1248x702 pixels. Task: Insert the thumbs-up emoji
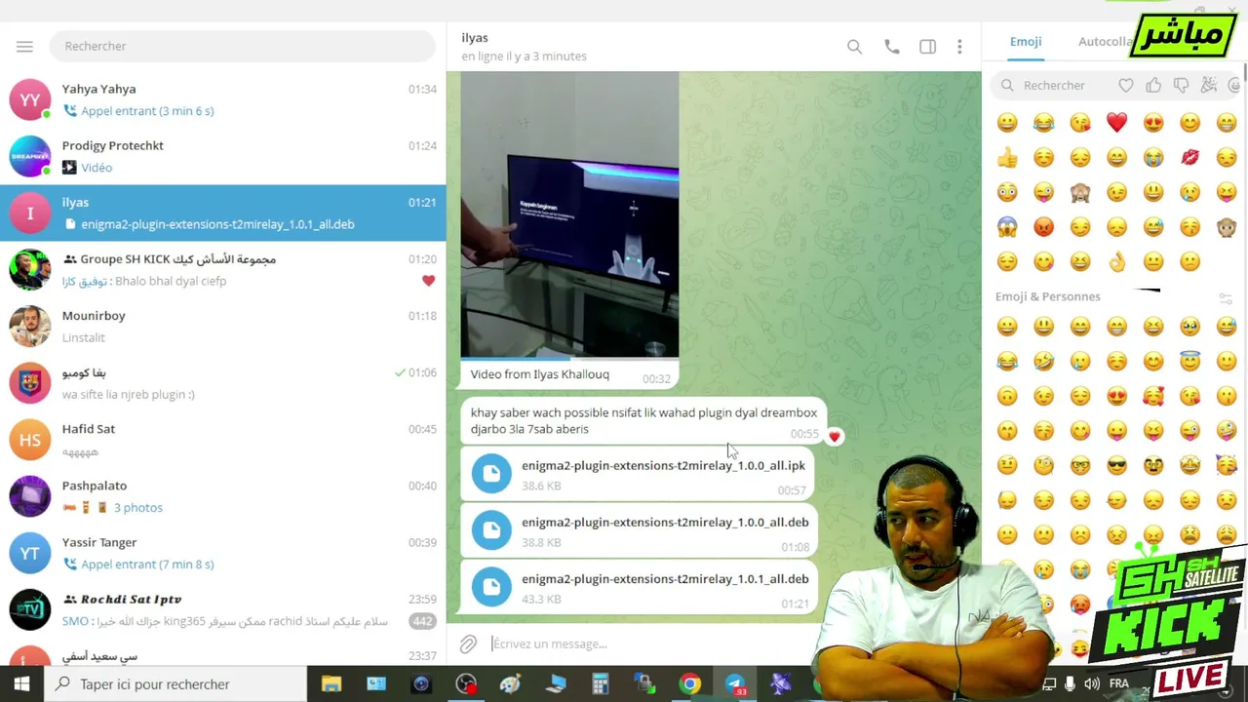click(x=1007, y=157)
